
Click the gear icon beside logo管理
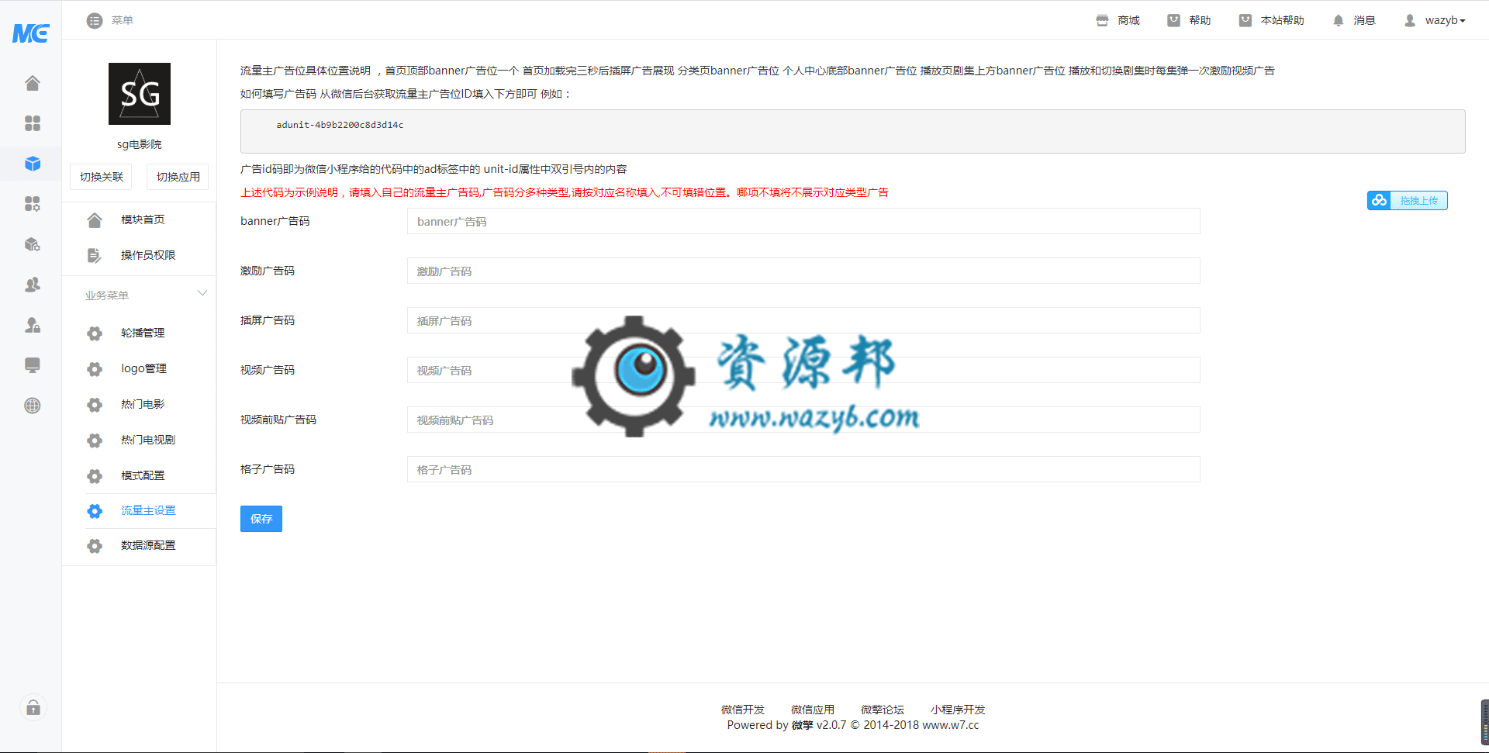coord(95,369)
